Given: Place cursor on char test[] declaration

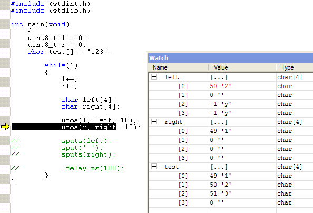Looking at the screenshot, I should click(x=69, y=52).
